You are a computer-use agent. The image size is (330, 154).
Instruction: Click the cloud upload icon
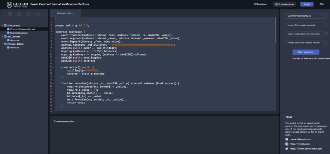(38, 14)
